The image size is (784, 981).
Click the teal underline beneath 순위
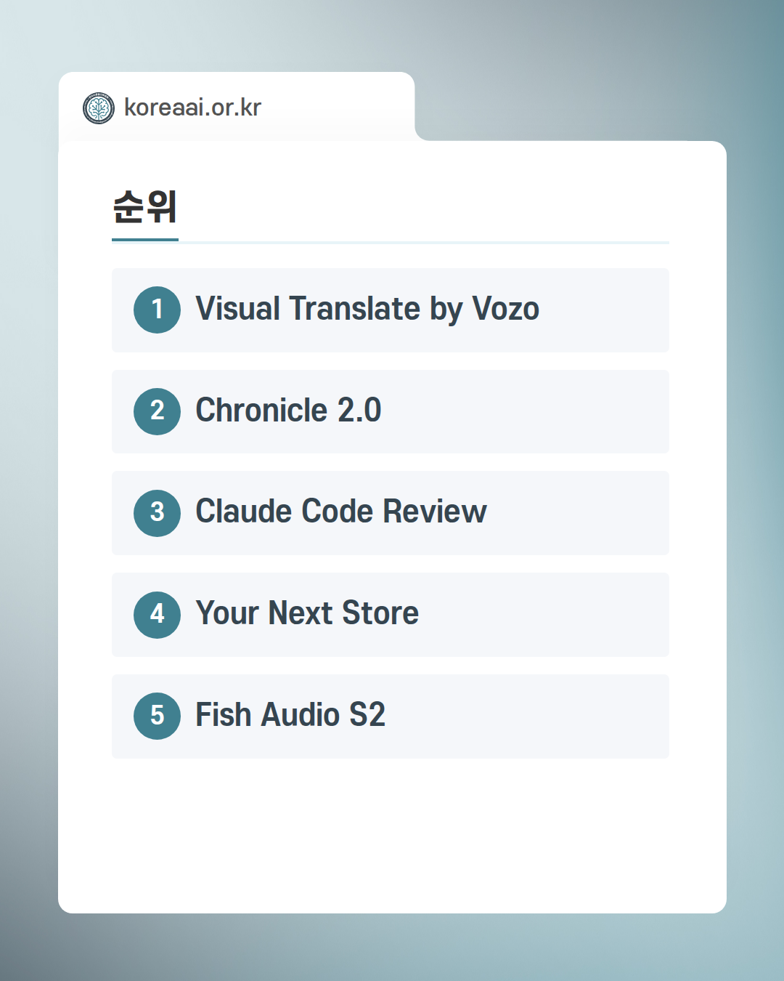(145, 239)
